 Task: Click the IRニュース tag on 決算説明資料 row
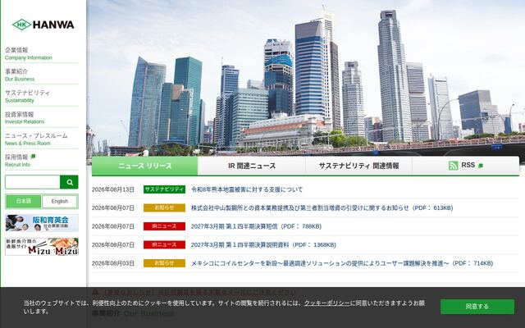coord(164,244)
